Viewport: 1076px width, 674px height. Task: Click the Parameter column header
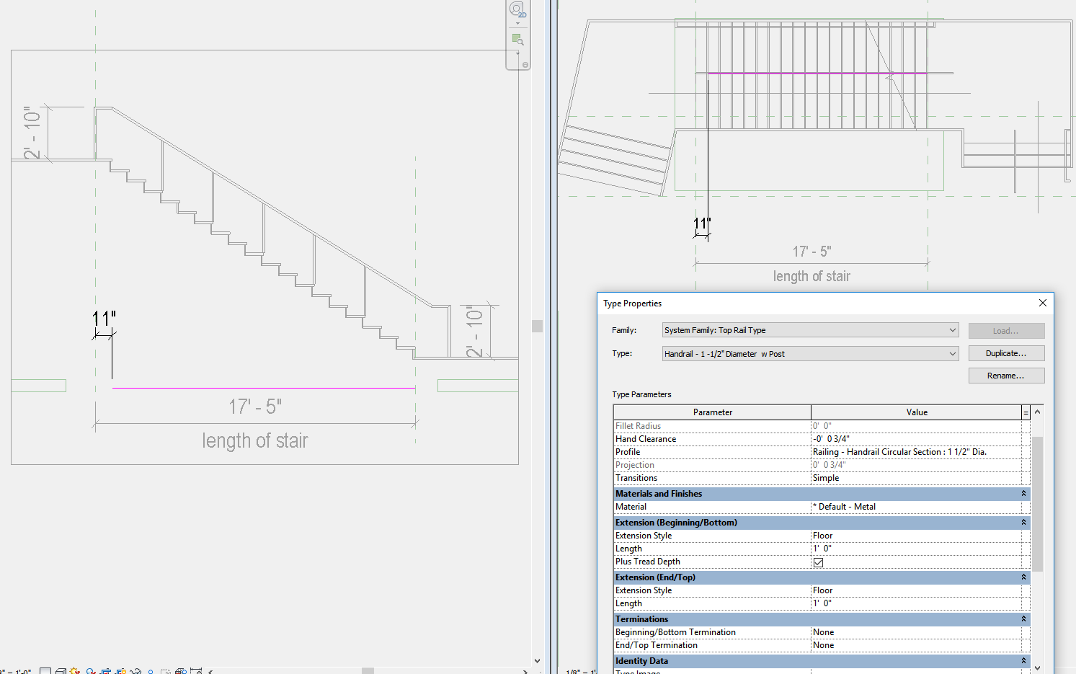(713, 412)
